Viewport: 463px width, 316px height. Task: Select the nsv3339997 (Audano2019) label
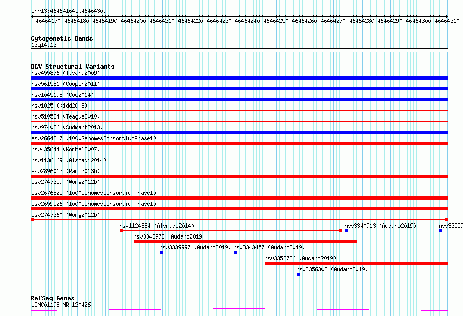[195, 247]
